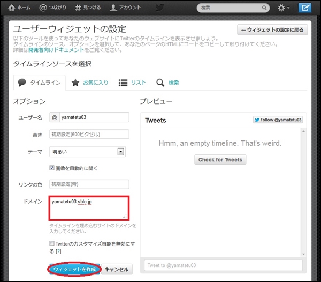
Task: Open the 開発者向けドキュメント link
Action: (56, 50)
